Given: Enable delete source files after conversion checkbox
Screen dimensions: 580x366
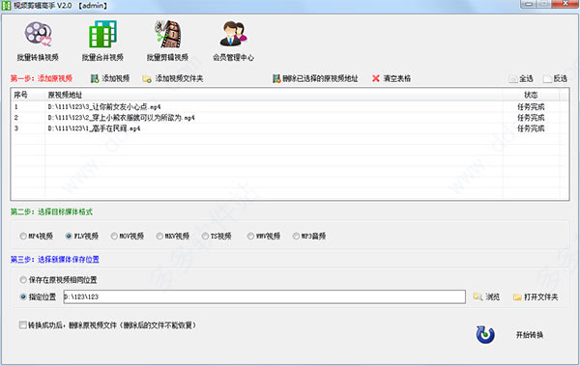Looking at the screenshot, I should [23, 325].
